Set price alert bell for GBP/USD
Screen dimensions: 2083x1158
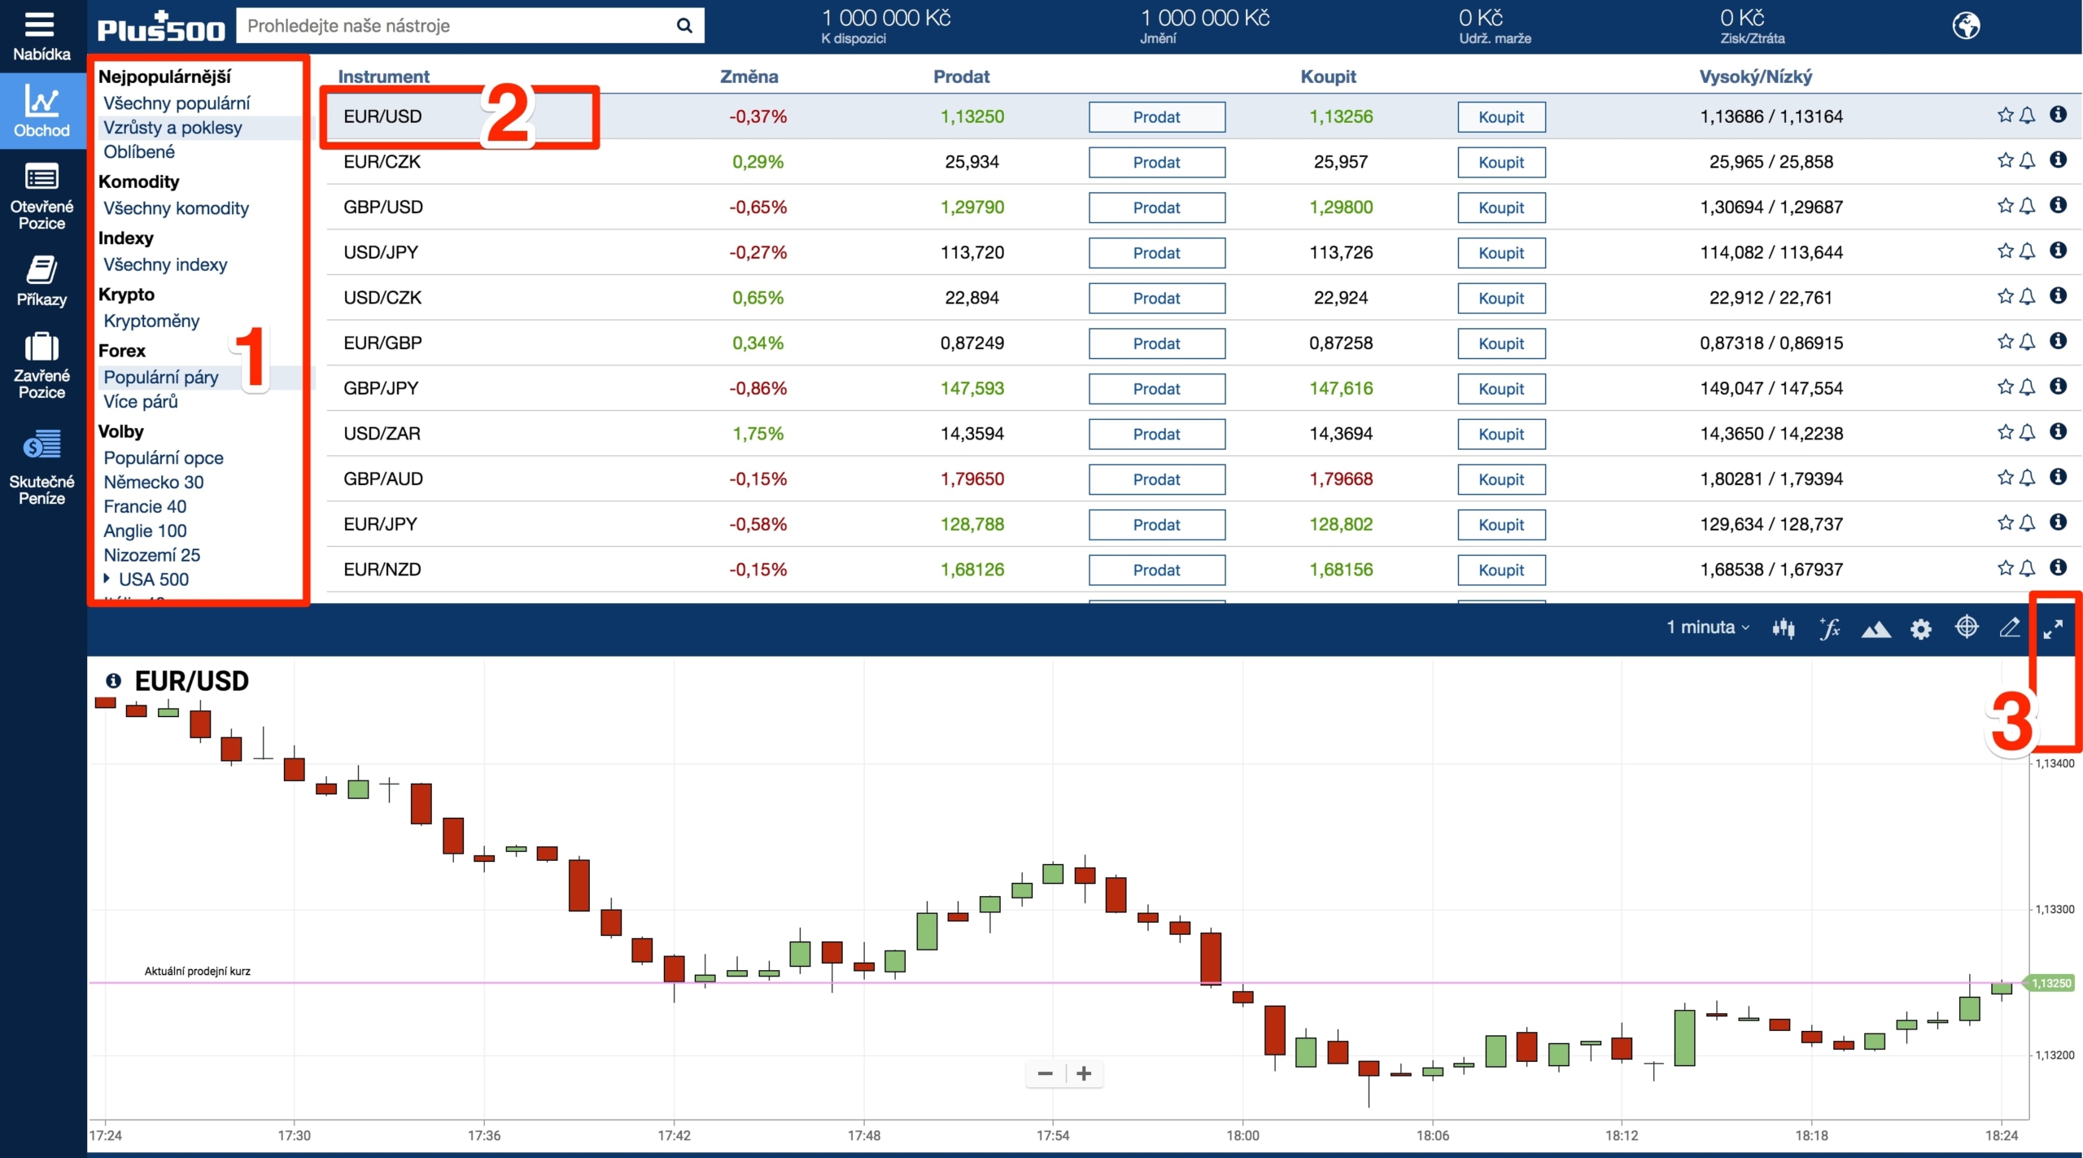tap(2028, 206)
